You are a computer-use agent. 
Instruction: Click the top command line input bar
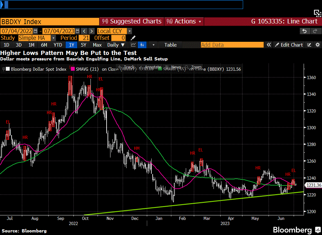pyautogui.click(x=122, y=5)
